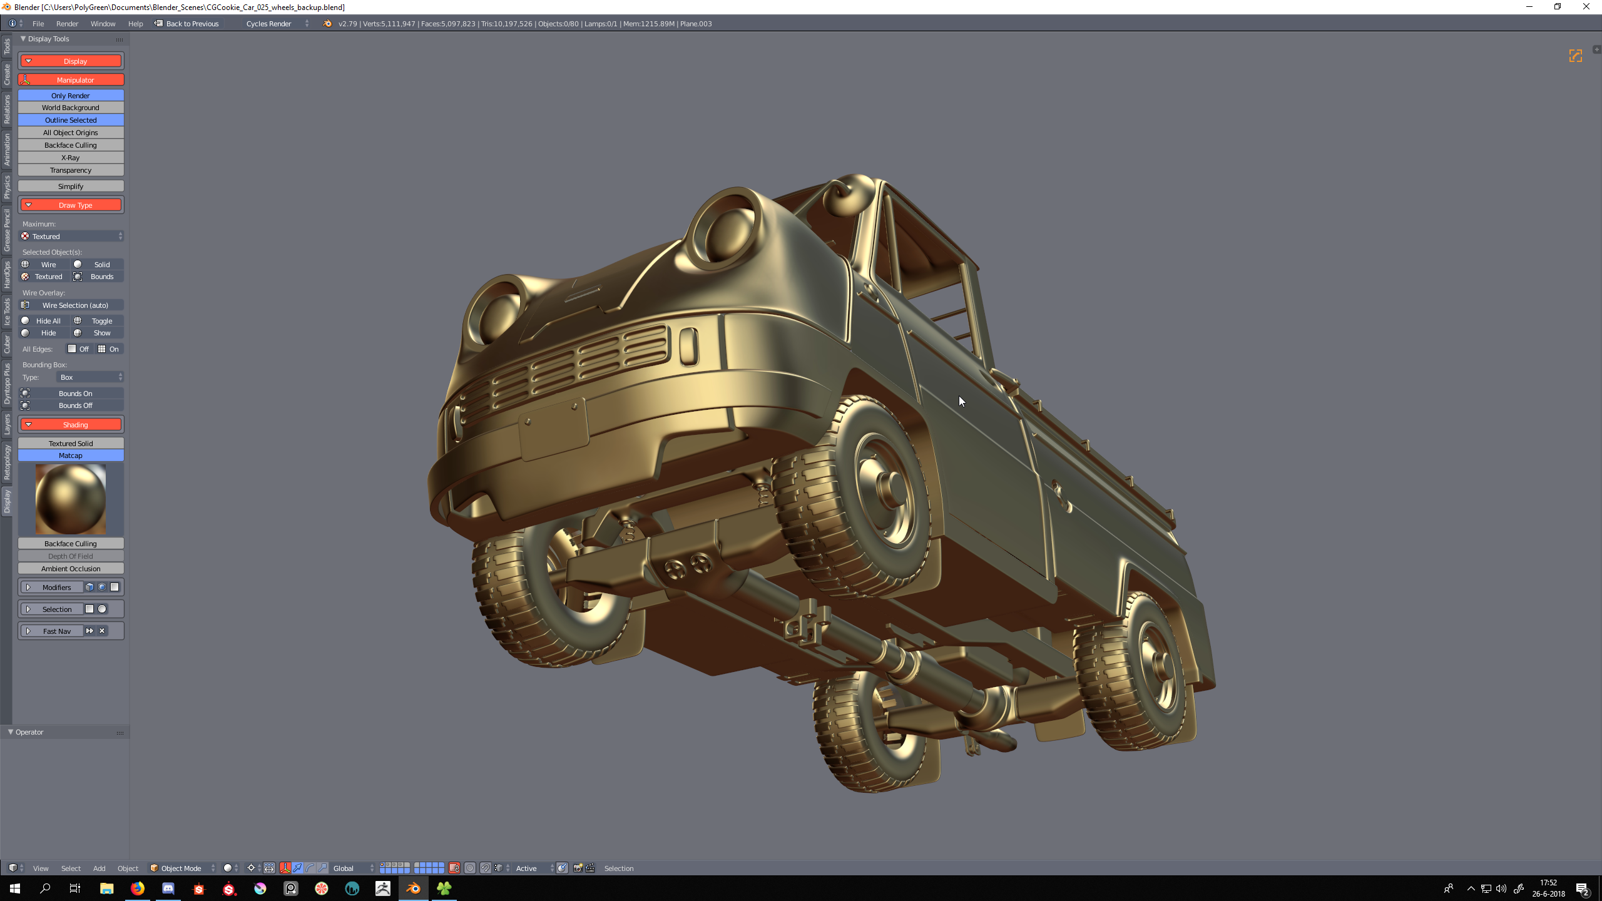Click the OpenGL animation render clapperboard icon
Viewport: 1602px width, 901px height.
590,868
